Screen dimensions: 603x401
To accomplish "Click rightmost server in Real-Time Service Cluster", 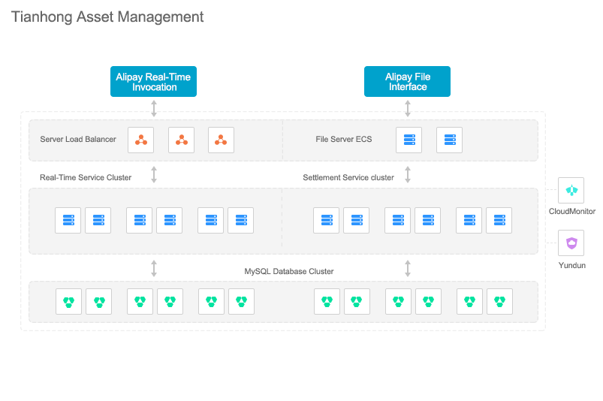I will coord(241,220).
